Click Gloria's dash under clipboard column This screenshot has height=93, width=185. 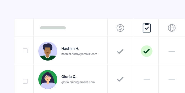(x=147, y=79)
